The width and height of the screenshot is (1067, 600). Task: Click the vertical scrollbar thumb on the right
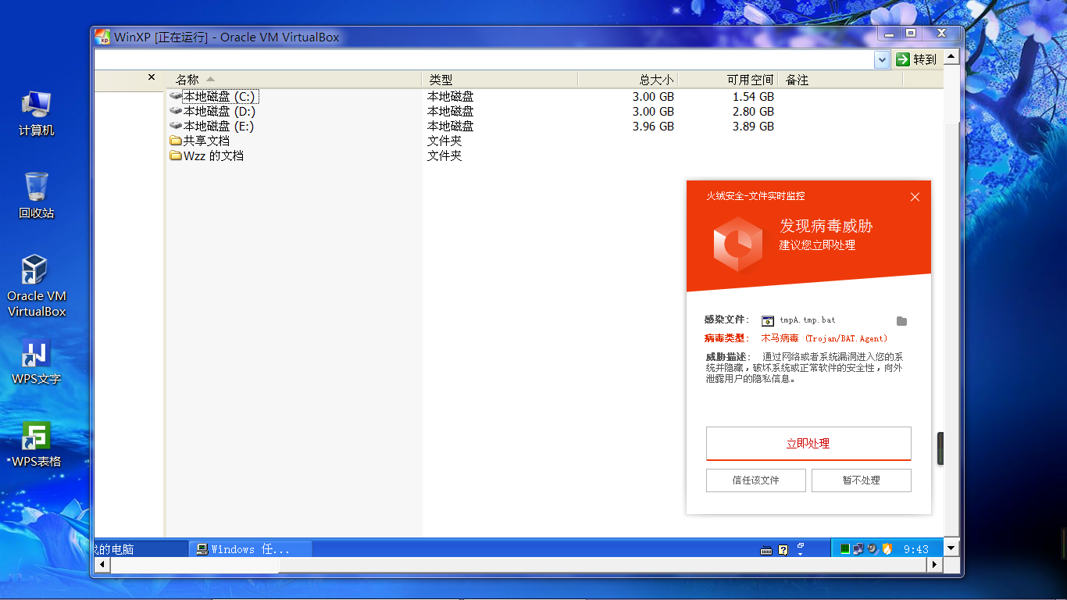pos(940,448)
